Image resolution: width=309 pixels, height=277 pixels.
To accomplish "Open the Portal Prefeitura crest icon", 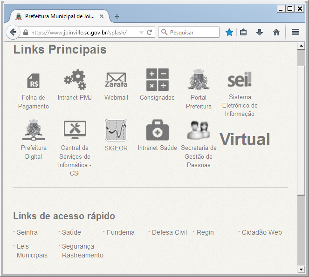I will [199, 80].
